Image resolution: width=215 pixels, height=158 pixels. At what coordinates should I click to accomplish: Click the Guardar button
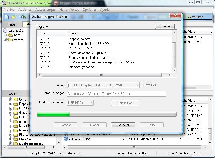pyautogui.click(x=165, y=26)
